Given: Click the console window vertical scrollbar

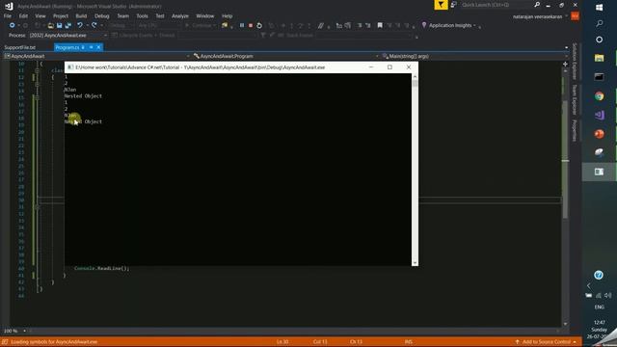Looking at the screenshot, I should pyautogui.click(x=415, y=170).
